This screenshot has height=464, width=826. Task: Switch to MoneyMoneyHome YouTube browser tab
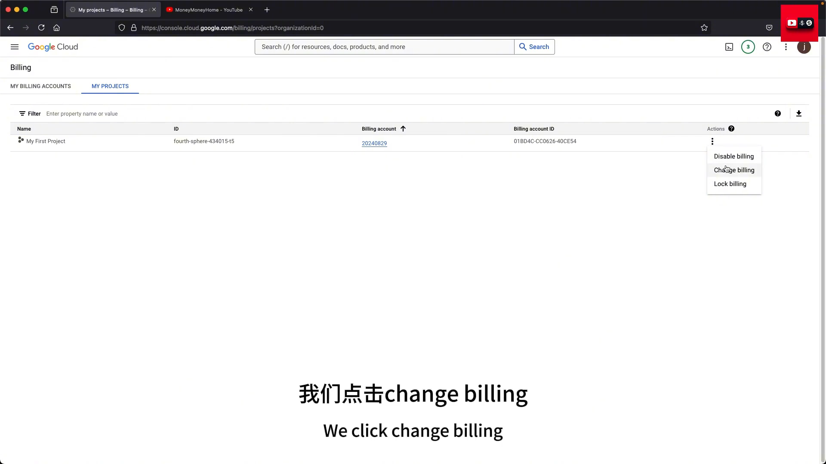pos(209,9)
